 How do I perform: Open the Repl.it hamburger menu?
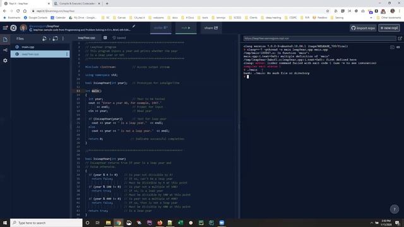5,28
